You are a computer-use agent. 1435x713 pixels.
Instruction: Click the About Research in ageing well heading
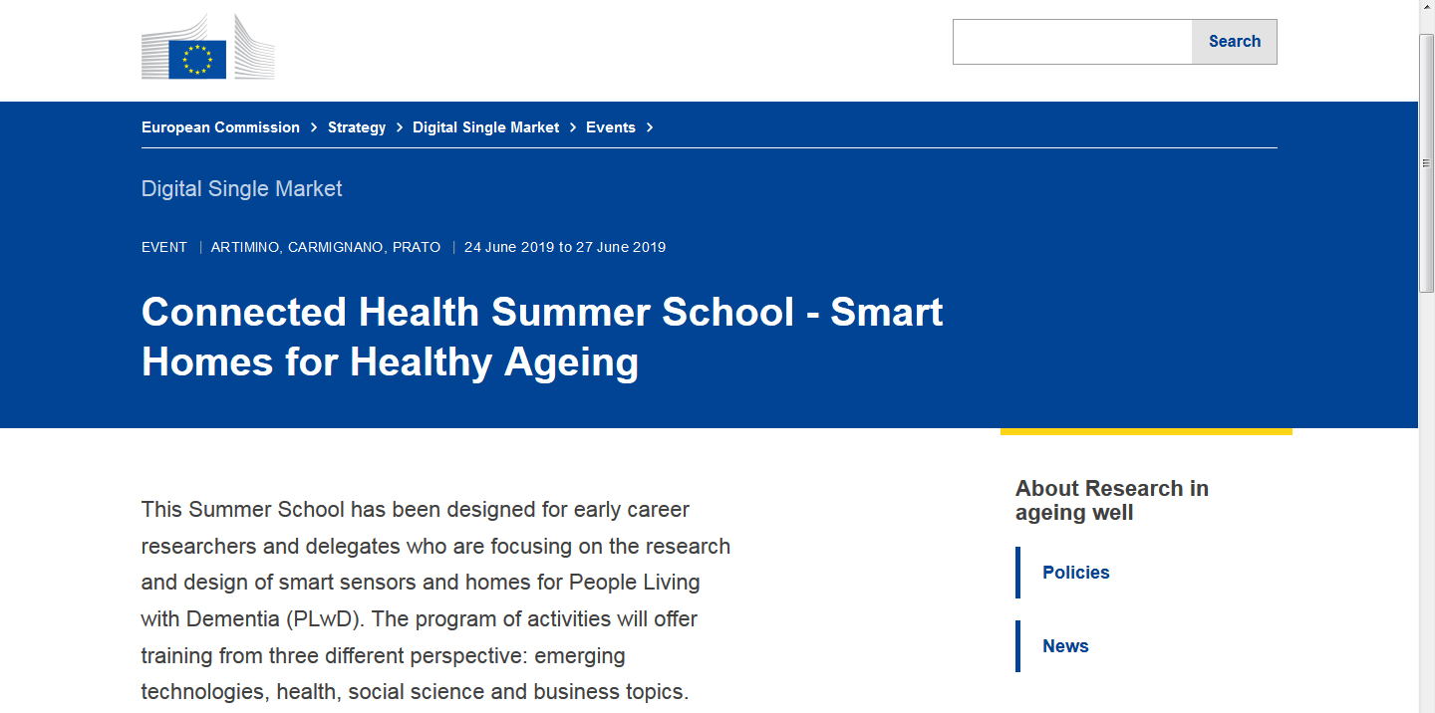pyautogui.click(x=1112, y=501)
